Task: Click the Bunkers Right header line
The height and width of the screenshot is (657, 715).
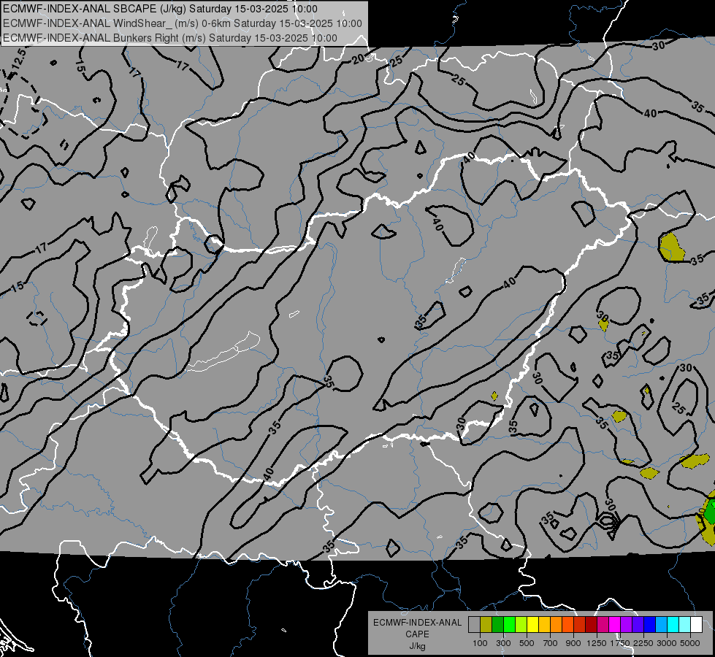Action: coord(170,38)
